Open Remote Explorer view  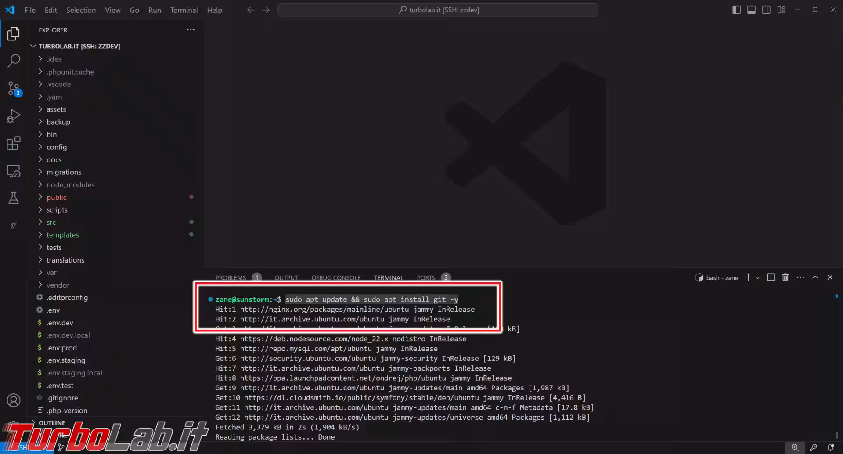tap(14, 171)
